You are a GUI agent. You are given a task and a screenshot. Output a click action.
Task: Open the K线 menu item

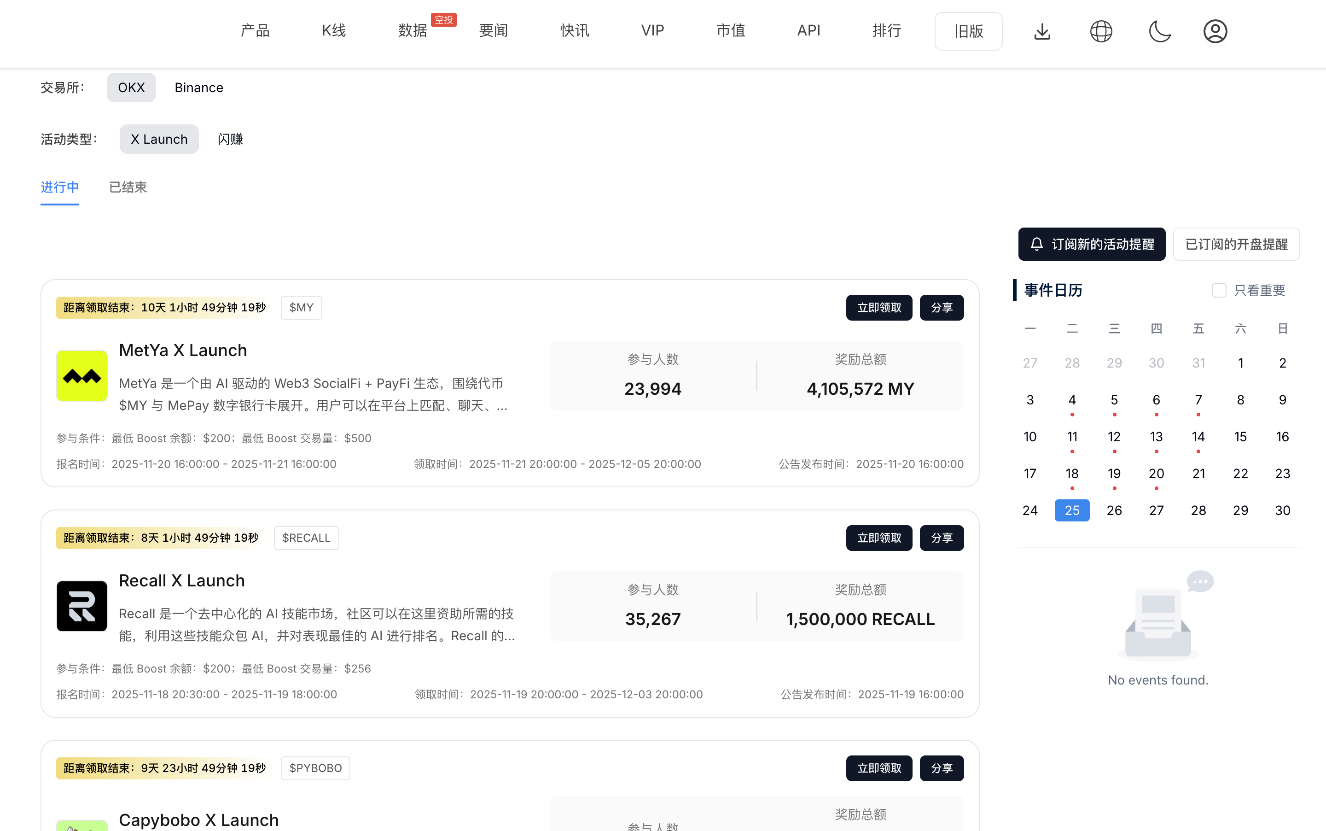click(x=333, y=31)
